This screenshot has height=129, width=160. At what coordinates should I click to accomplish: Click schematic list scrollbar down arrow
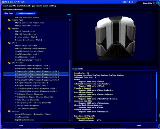(x=70, y=121)
